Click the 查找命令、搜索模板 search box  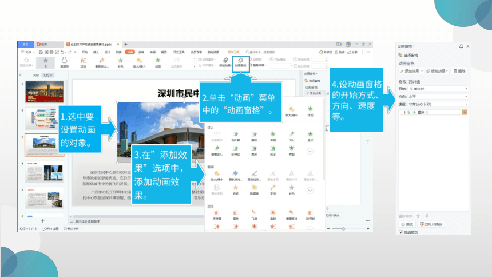pos(260,52)
